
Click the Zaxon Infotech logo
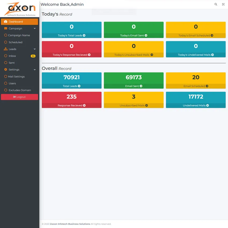pyautogui.click(x=20, y=9)
